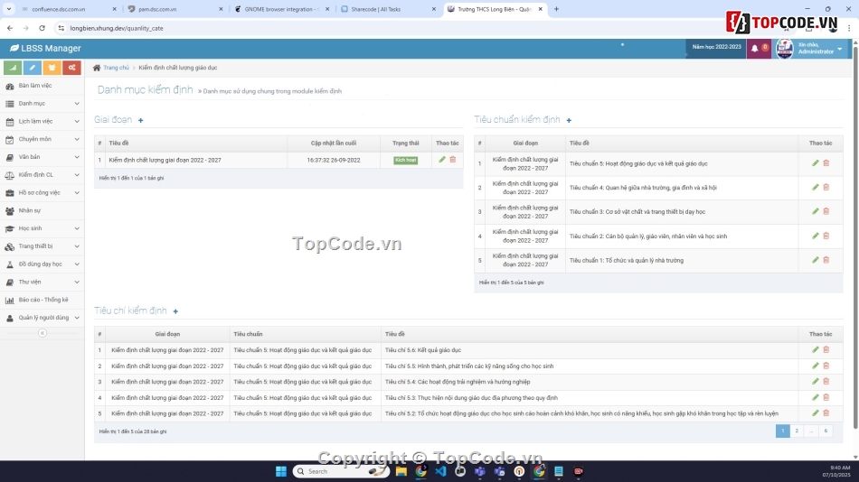Click the red settings gears shortcut button
859x482 pixels.
pos(72,68)
